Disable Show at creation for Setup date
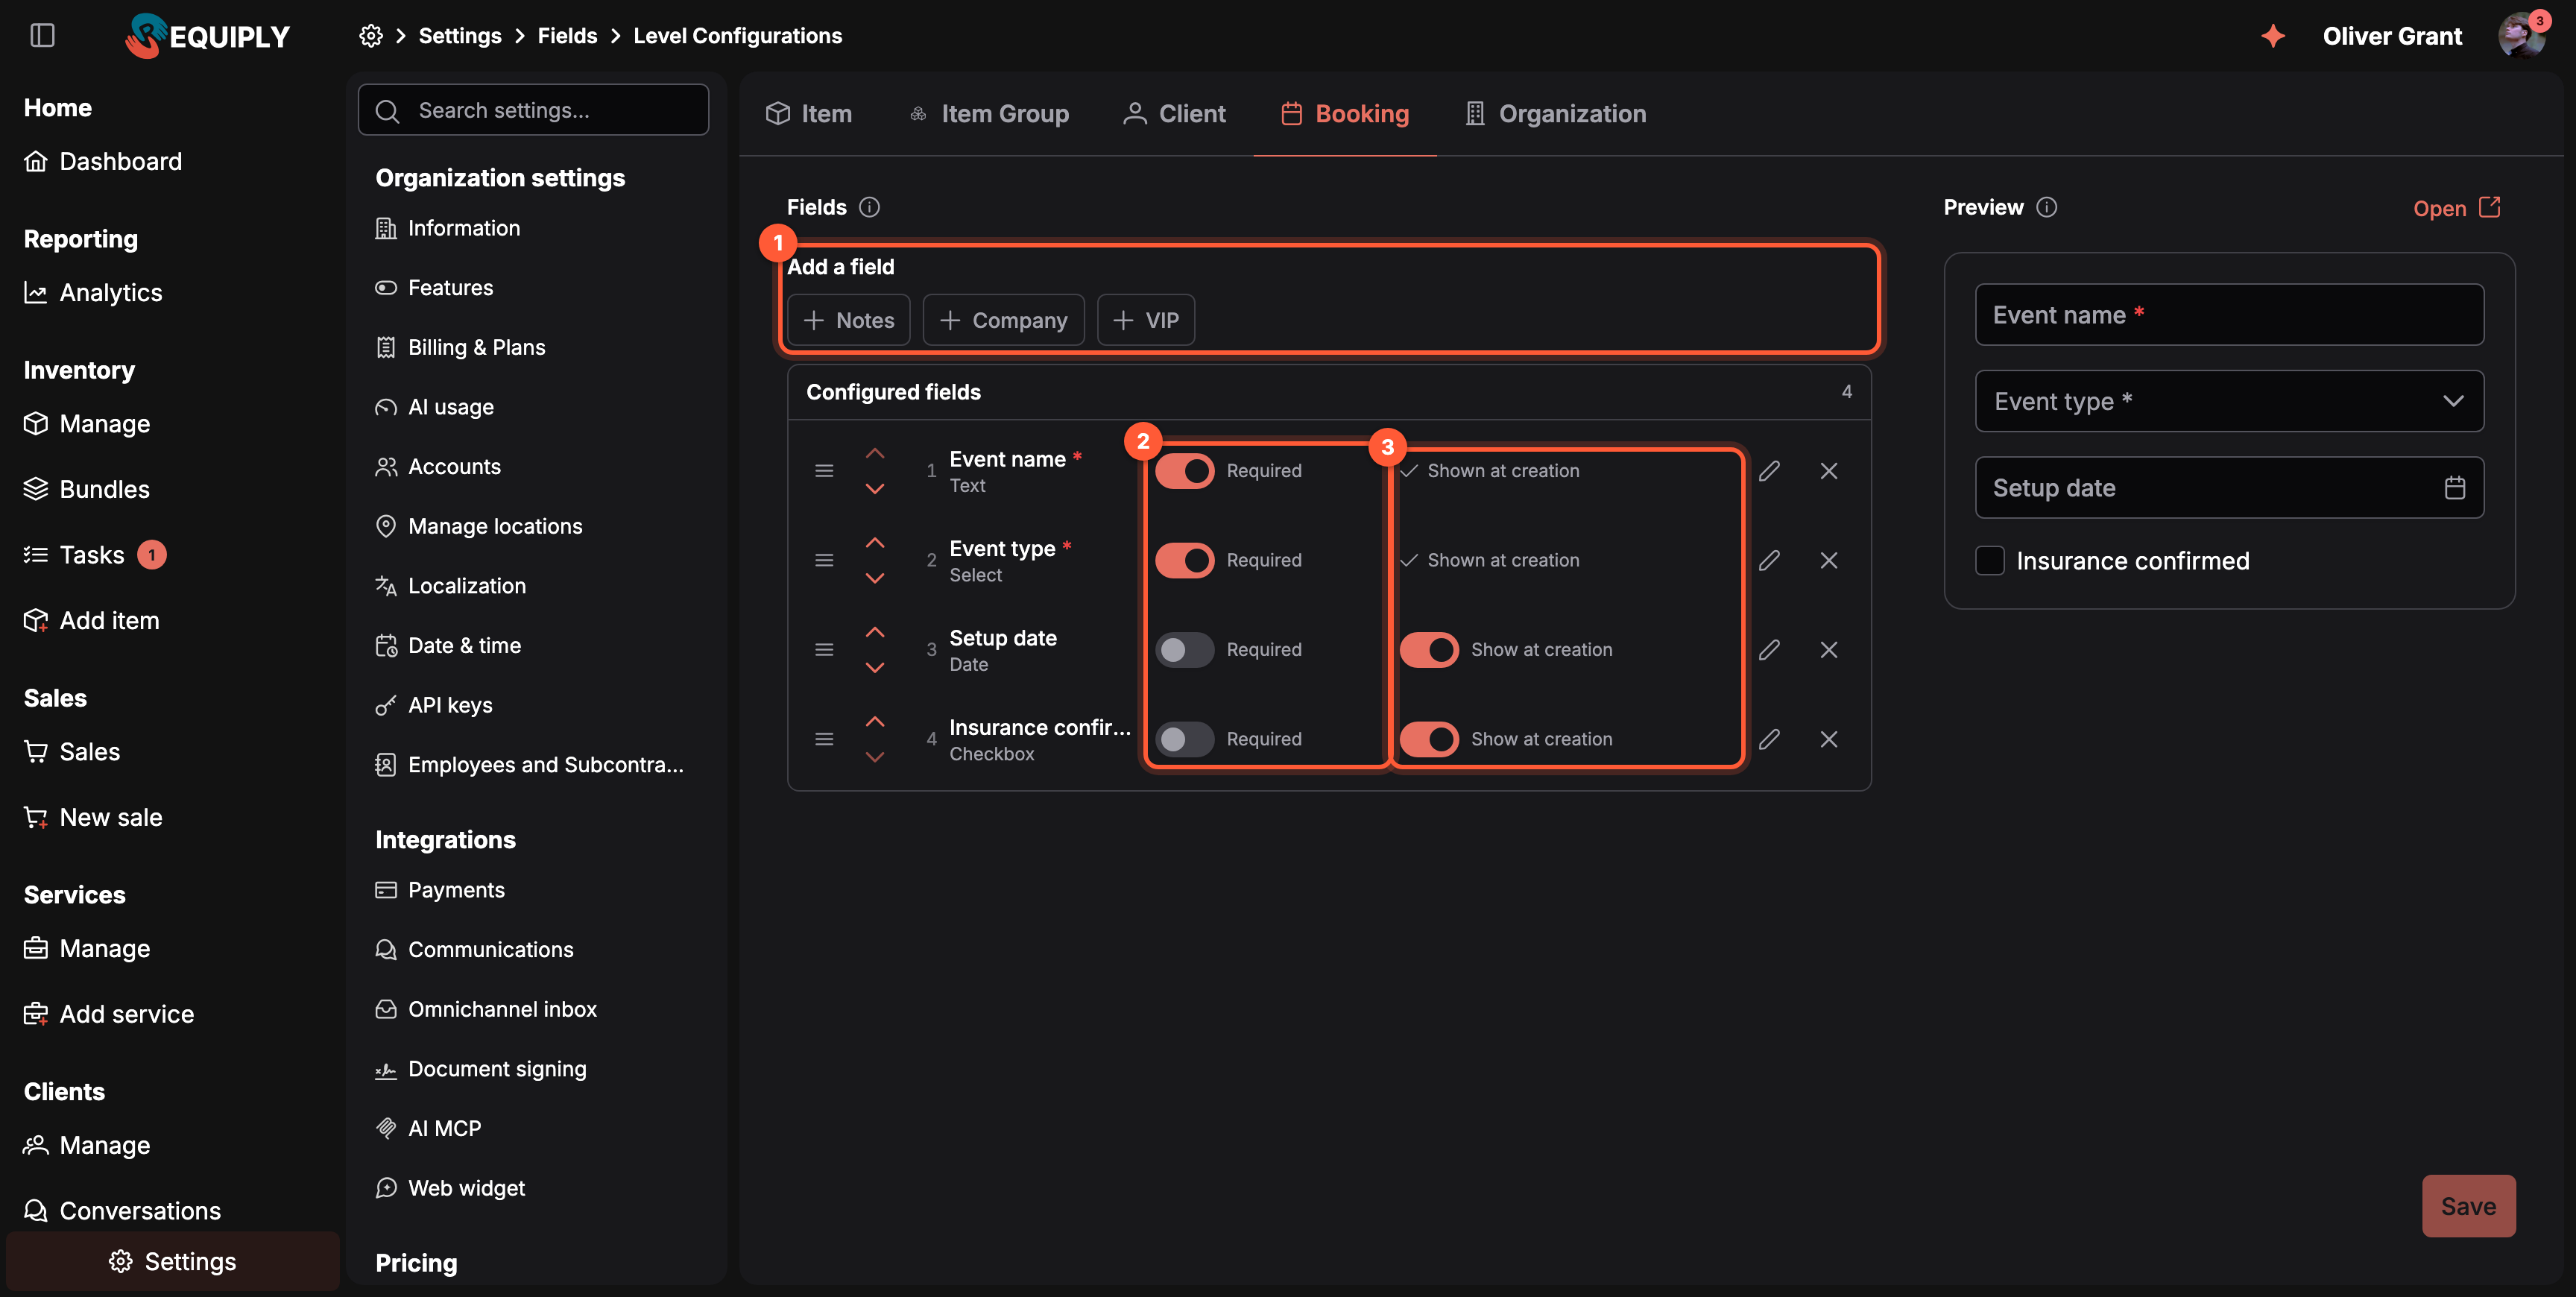This screenshot has height=1297, width=2576. point(1429,650)
